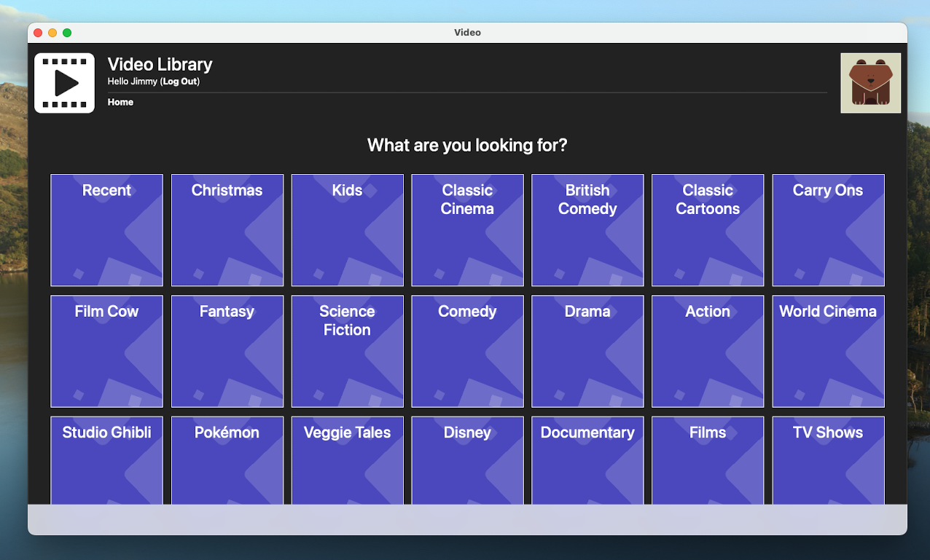Browse the Disney category tile
The width and height of the screenshot is (930, 560).
pos(467,460)
